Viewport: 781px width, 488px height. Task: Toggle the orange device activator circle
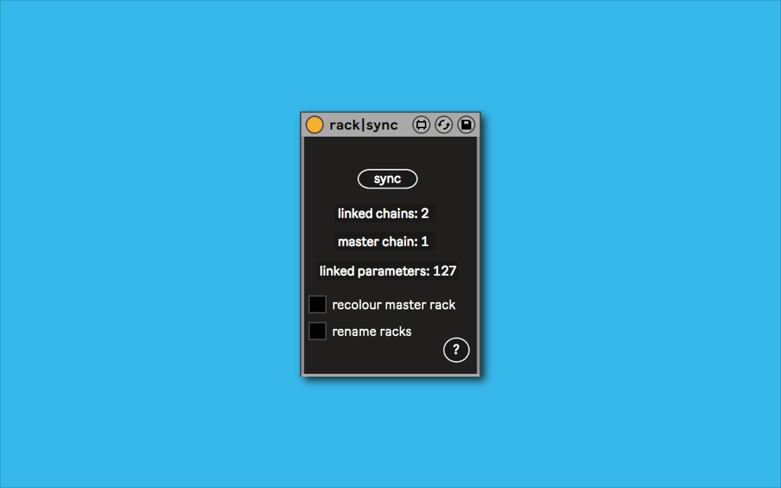[x=314, y=125]
